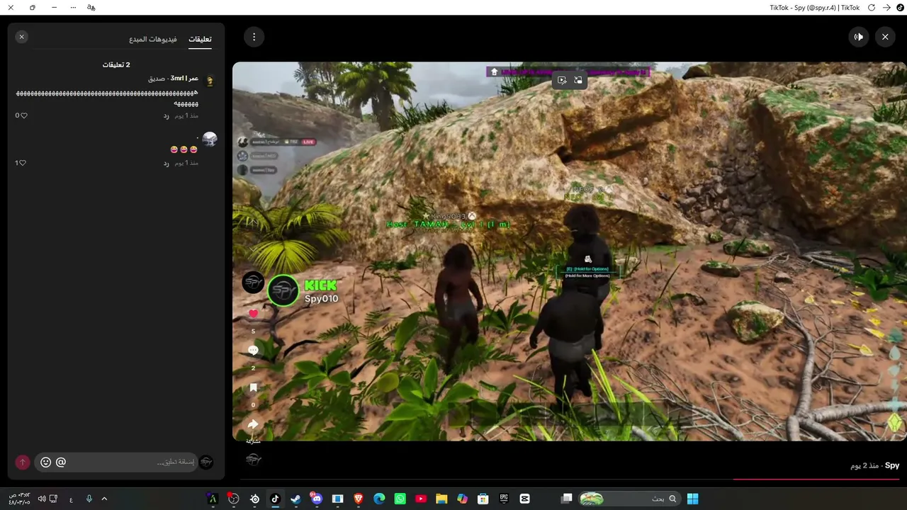Show hidden system tray icons
Image resolution: width=907 pixels, height=510 pixels.
[x=104, y=499]
